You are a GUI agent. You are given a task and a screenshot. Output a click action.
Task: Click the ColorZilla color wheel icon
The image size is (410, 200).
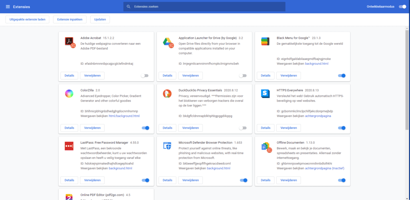(x=69, y=94)
